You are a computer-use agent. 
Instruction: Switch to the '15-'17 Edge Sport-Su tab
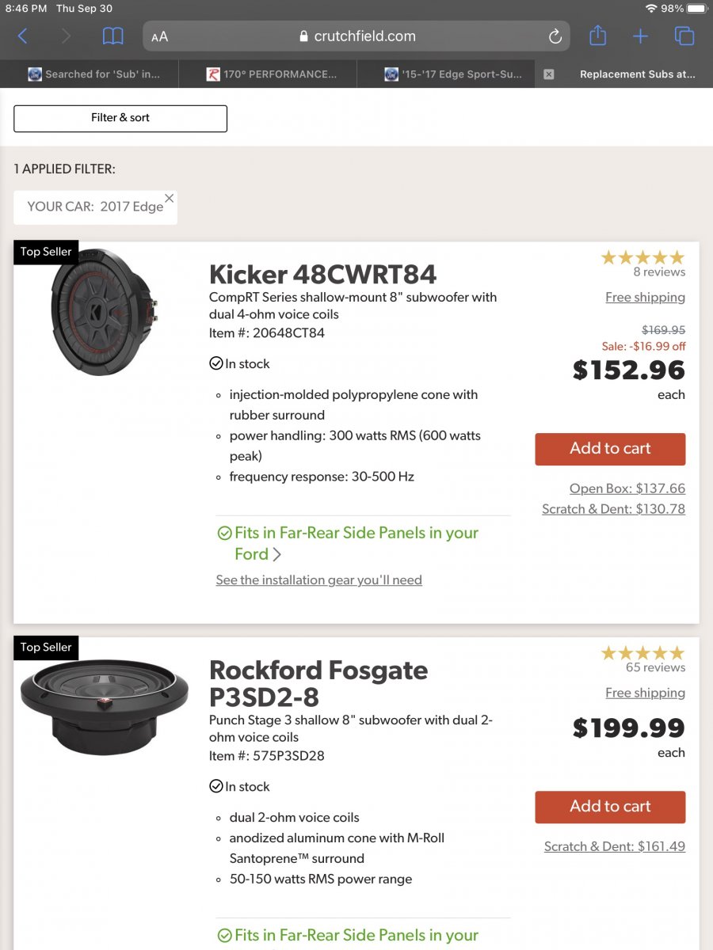click(x=453, y=74)
